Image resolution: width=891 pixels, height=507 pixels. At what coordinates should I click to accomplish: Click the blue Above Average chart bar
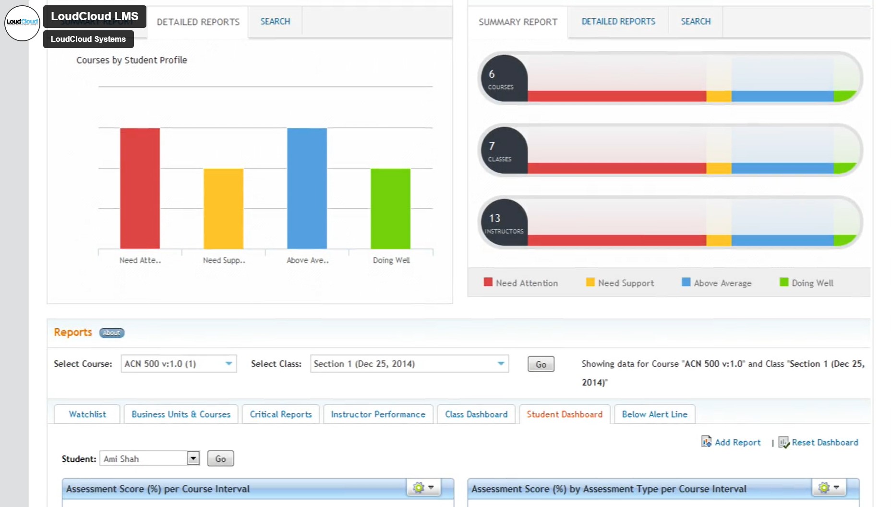[307, 188]
